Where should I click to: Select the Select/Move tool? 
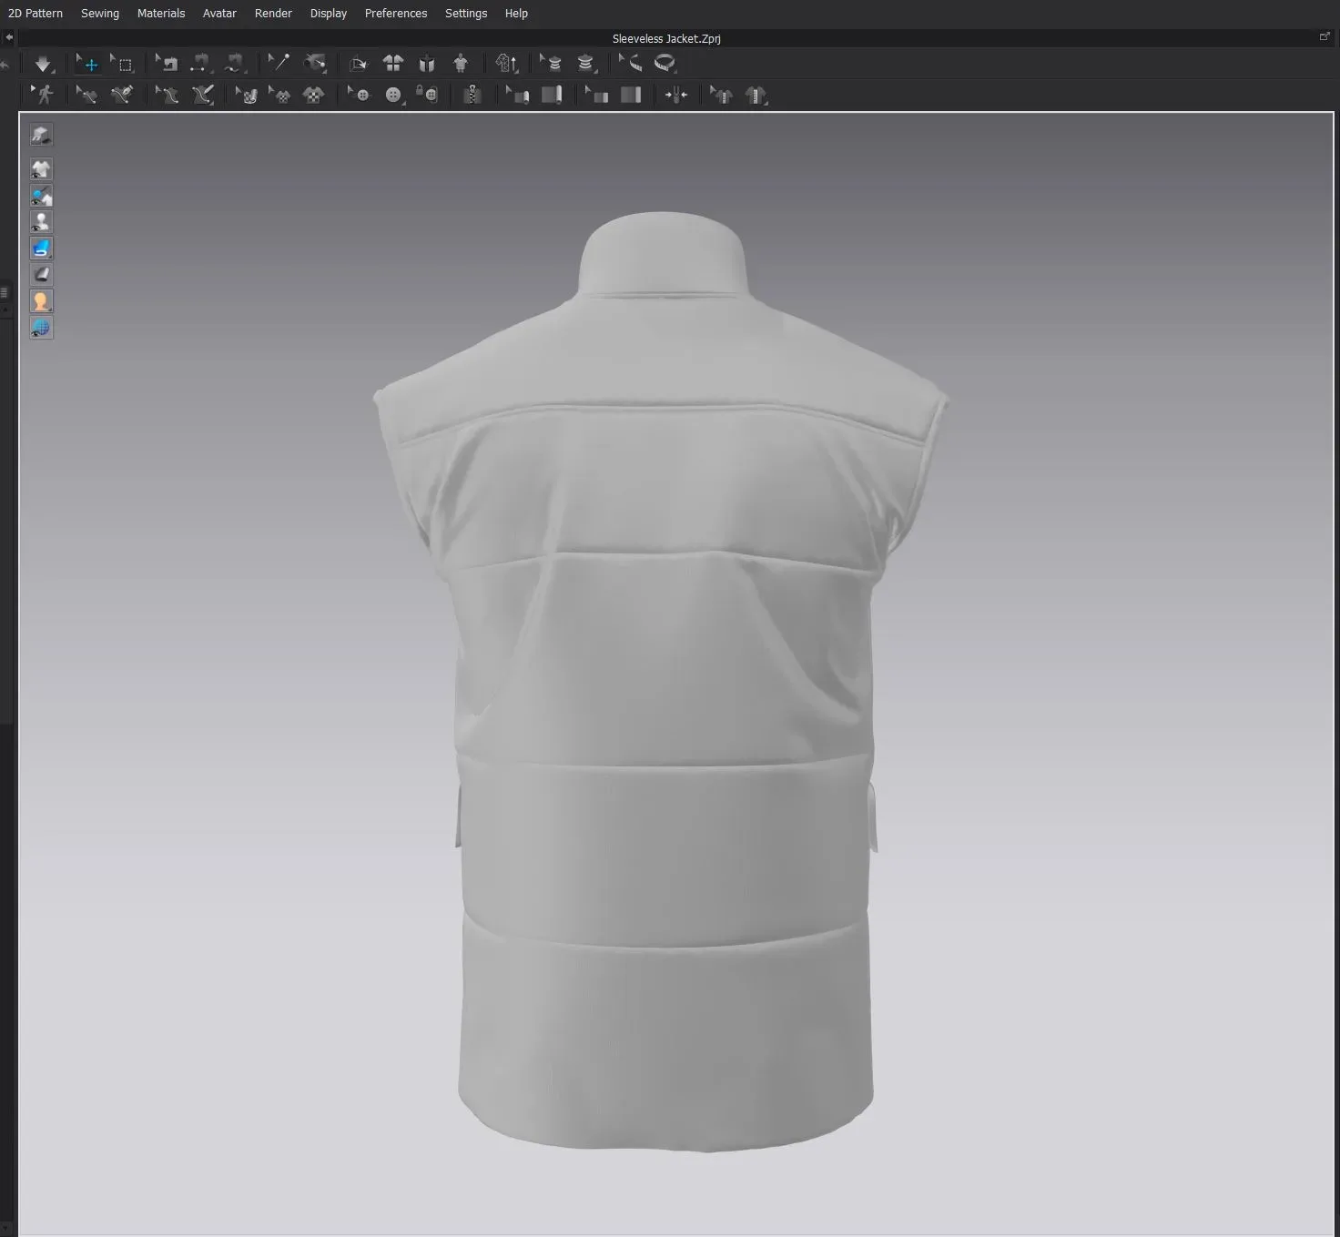(87, 64)
